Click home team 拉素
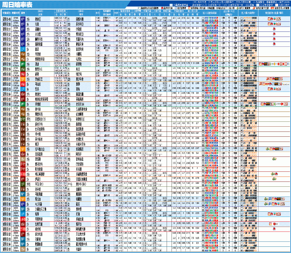Image resolution: width=291 pixels, height=253 pixels. coord(37,24)
